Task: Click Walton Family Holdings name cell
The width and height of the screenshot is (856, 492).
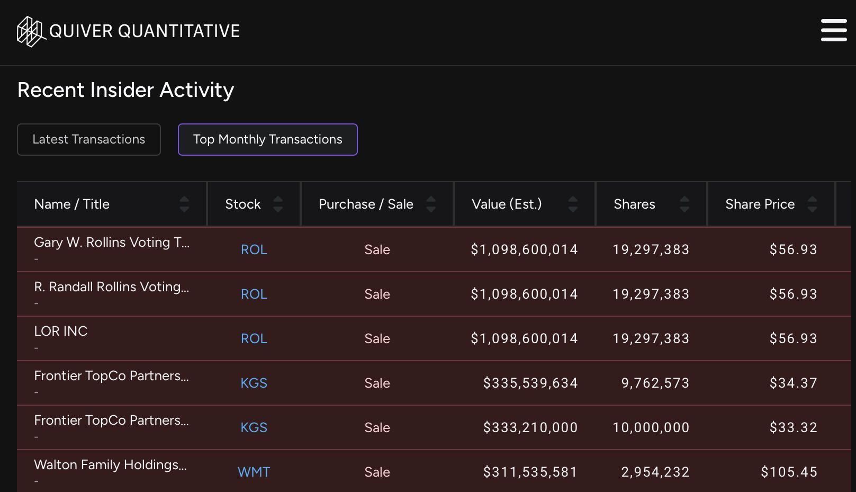Action: 110,465
